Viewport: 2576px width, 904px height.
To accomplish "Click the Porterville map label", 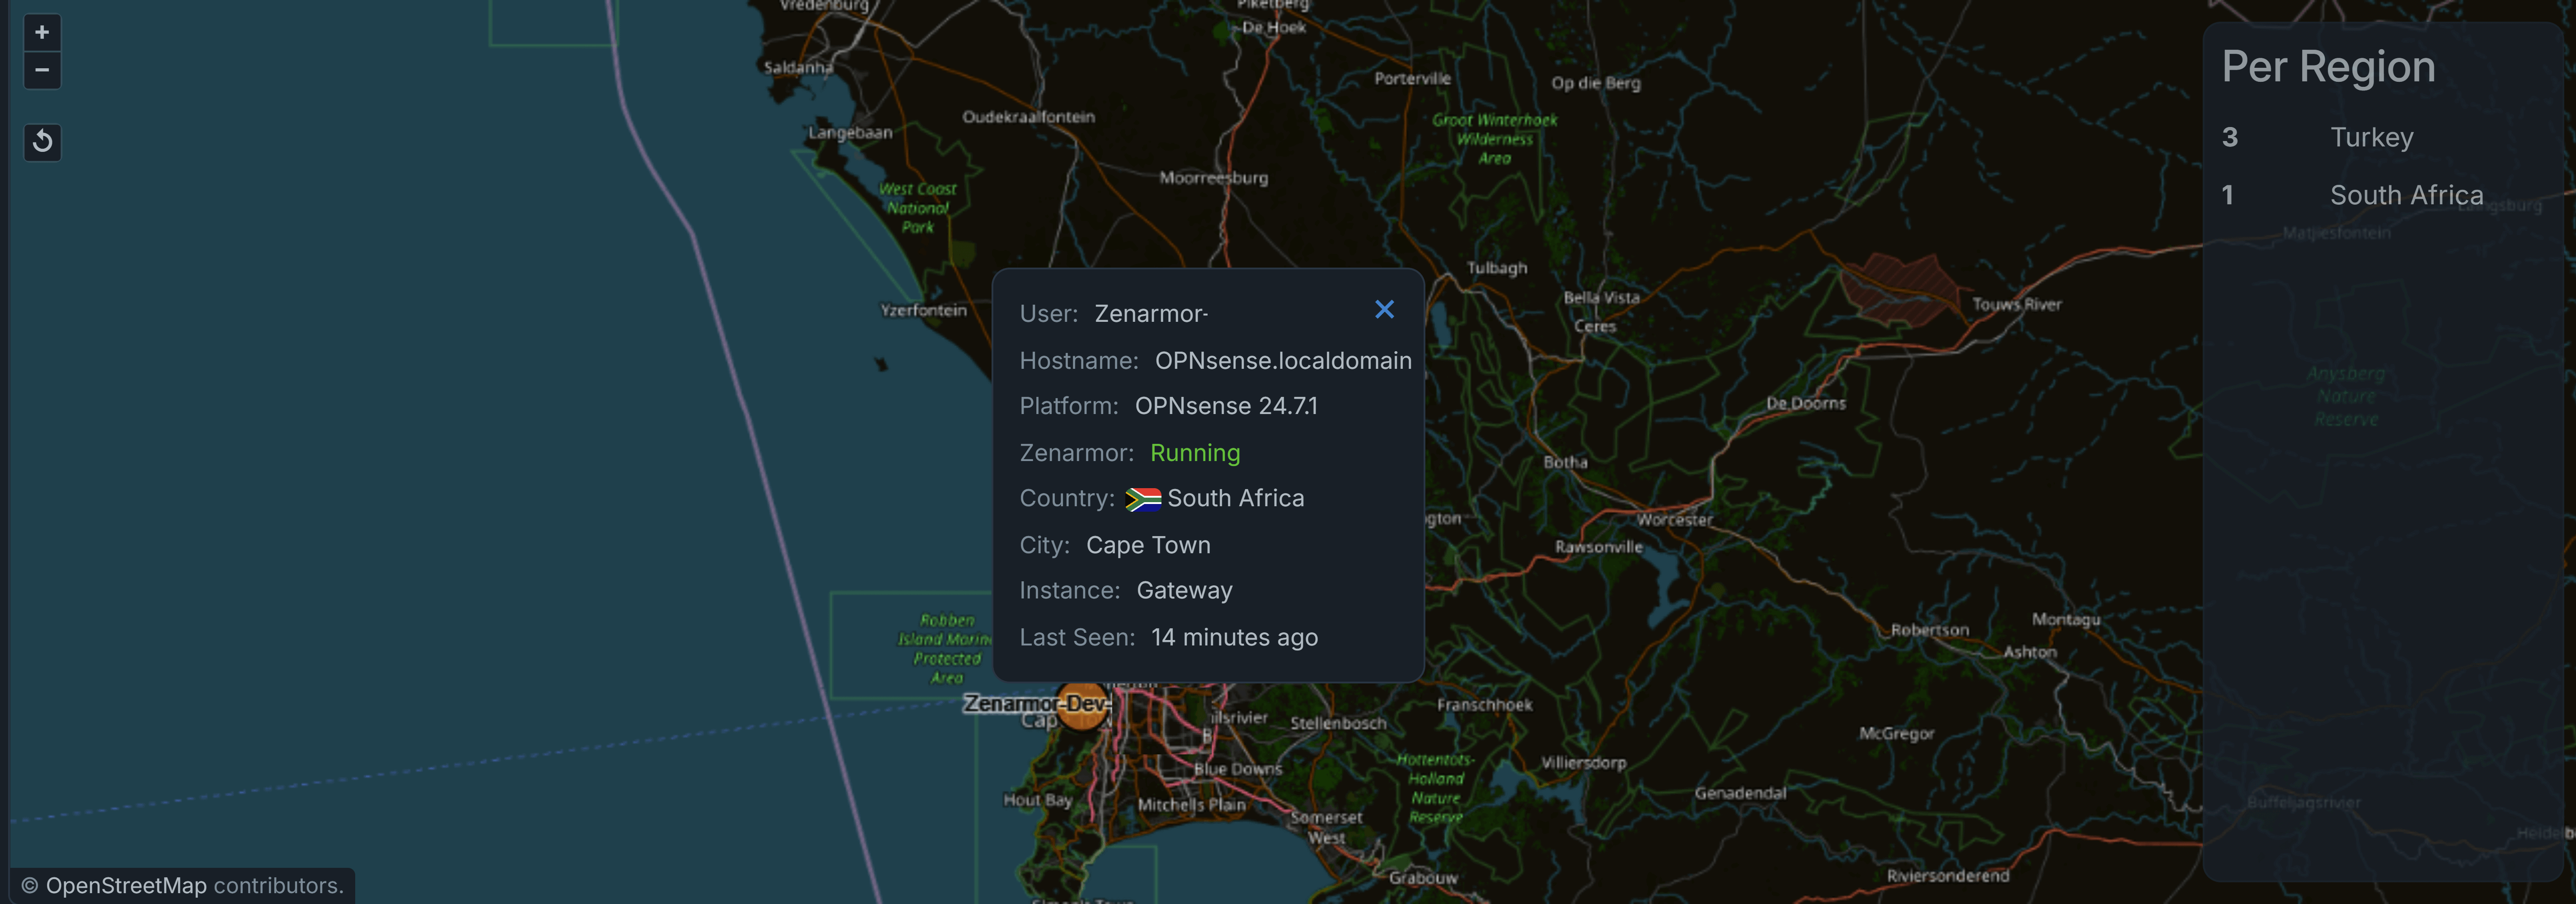I will click(x=1412, y=78).
